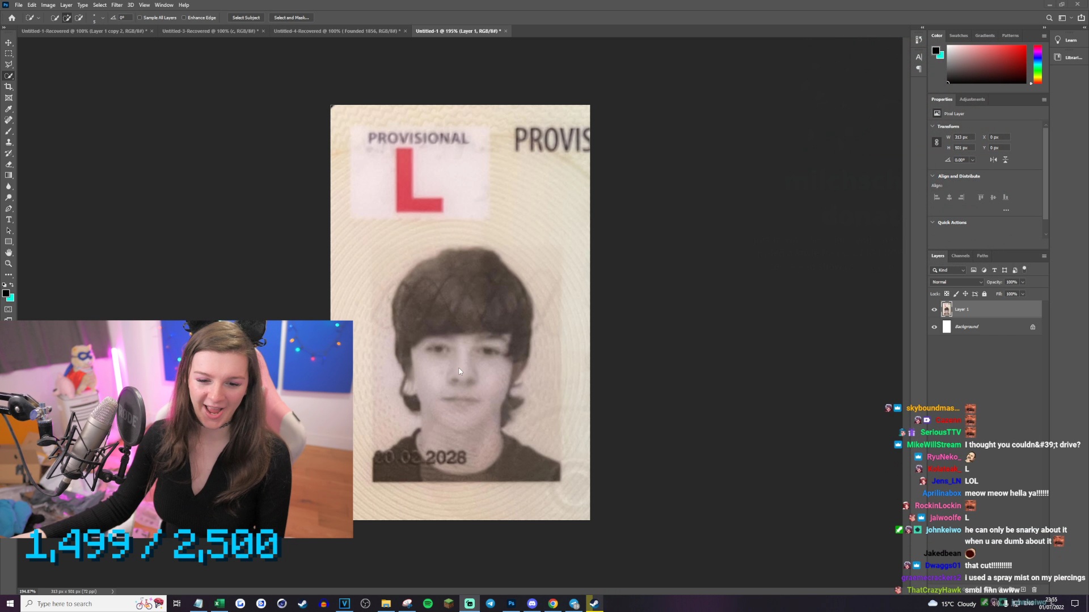The image size is (1089, 612).
Task: Click the hue slider in Color panel
Action: coord(1037,64)
